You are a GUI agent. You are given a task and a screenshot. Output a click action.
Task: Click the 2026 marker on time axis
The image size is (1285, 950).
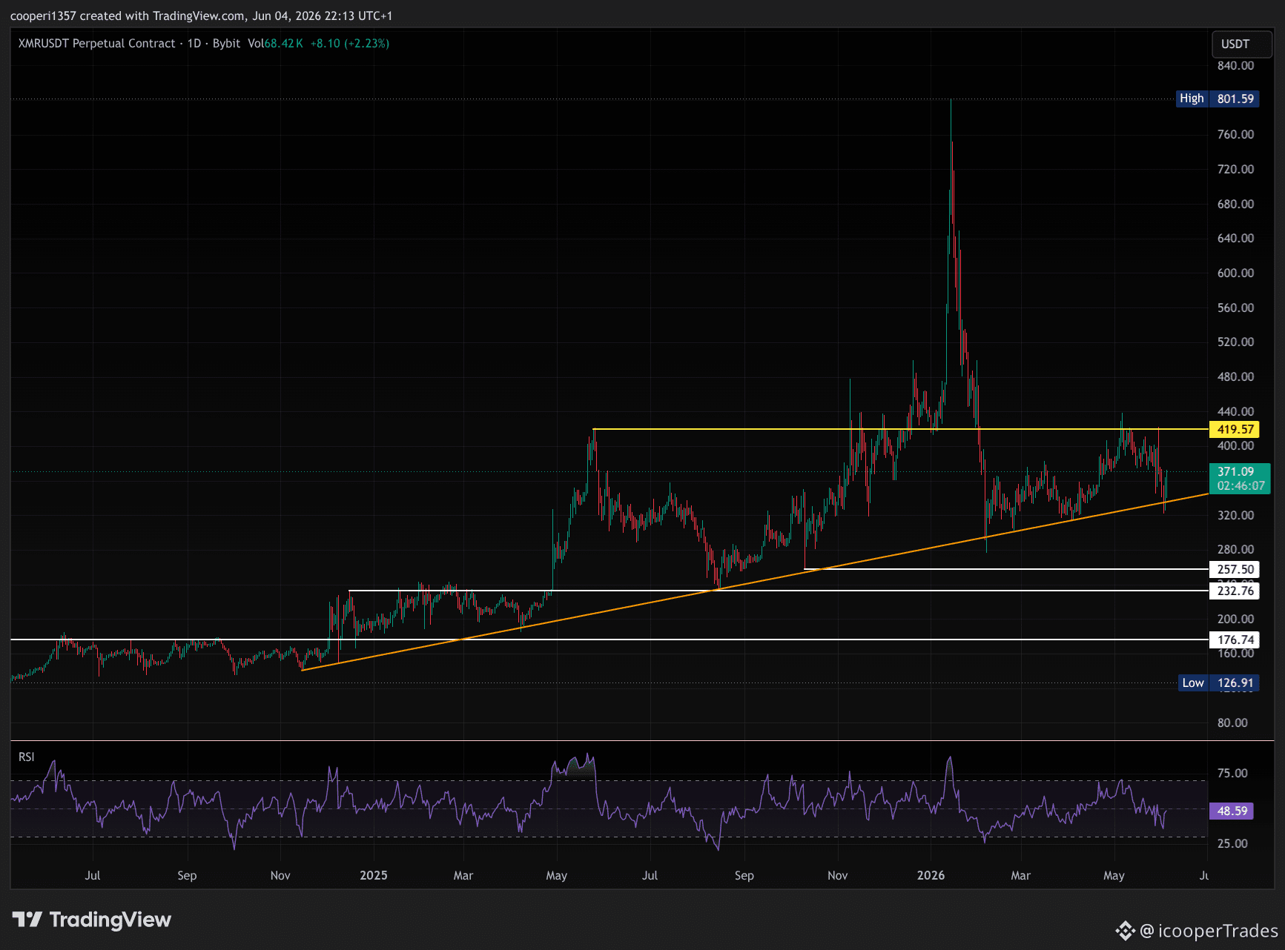coord(931,875)
